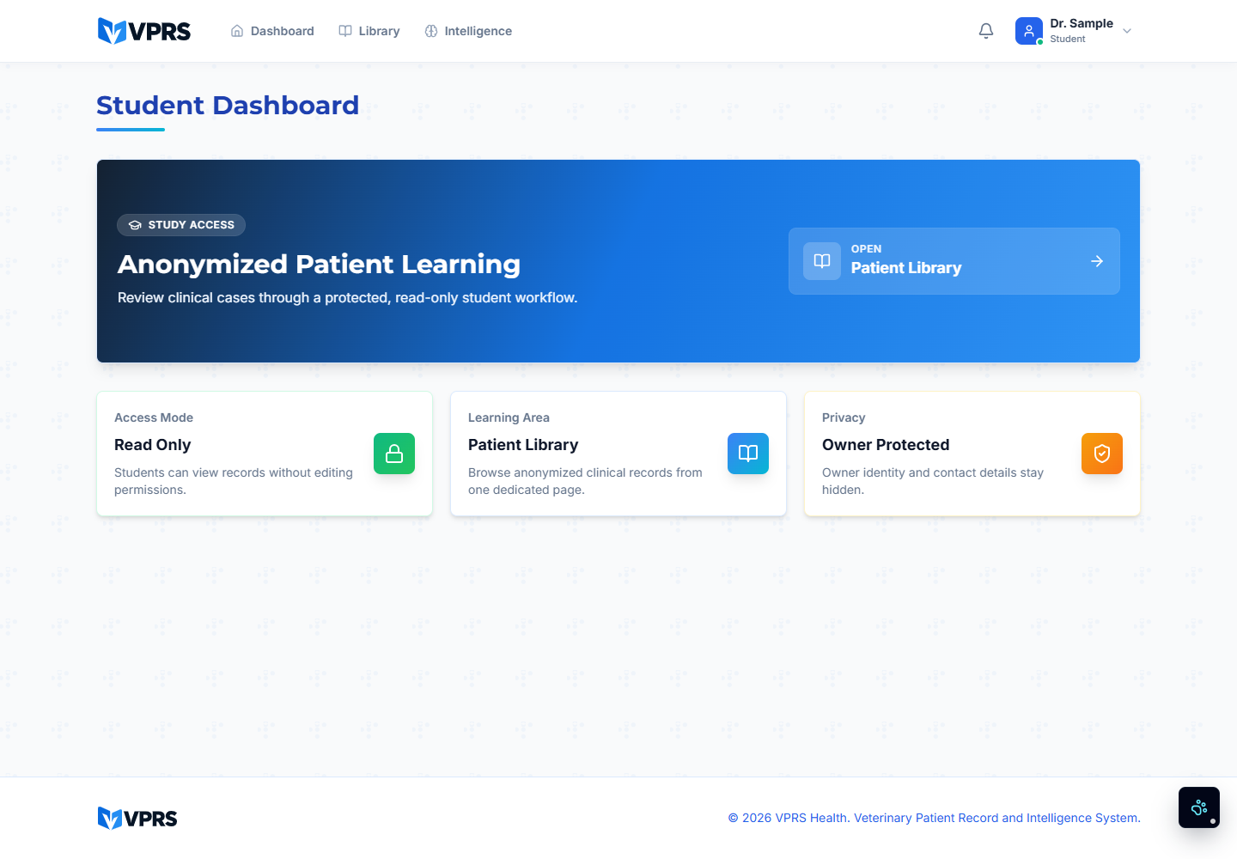1237x859 pixels.
Task: Click the Read Only card title
Action: point(153,445)
